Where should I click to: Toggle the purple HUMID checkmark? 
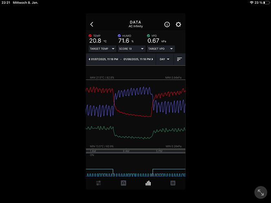click(x=119, y=36)
